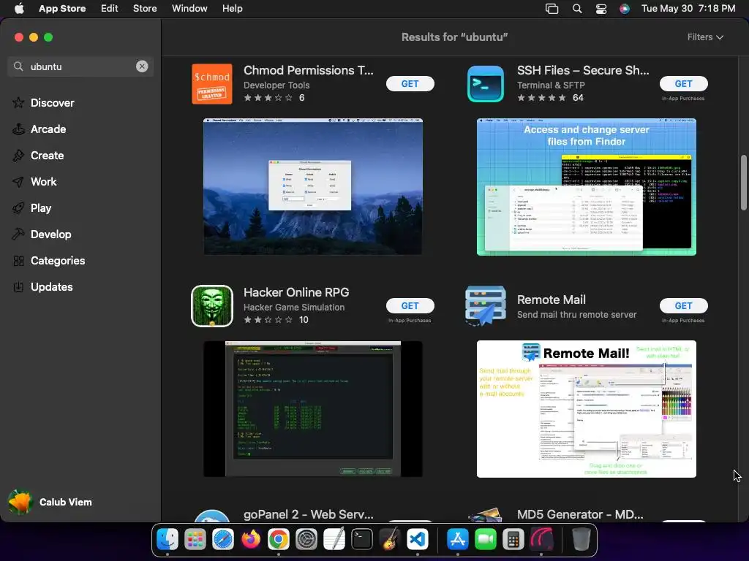This screenshot has height=561, width=749.
Task: Open Calculator from the Dock
Action: (513, 540)
